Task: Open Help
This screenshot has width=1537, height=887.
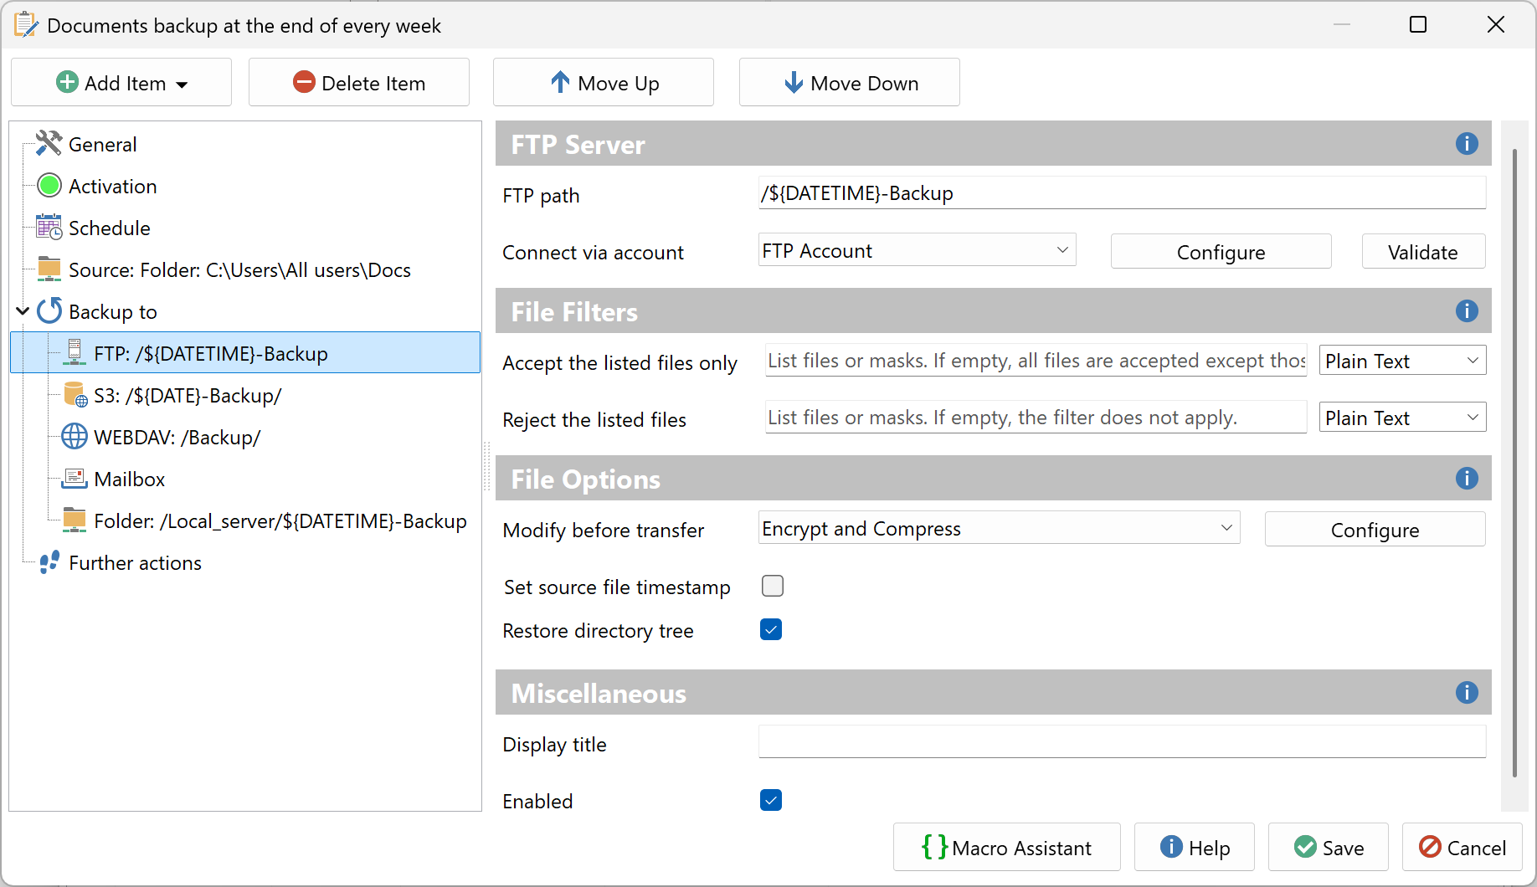Action: point(1195,847)
